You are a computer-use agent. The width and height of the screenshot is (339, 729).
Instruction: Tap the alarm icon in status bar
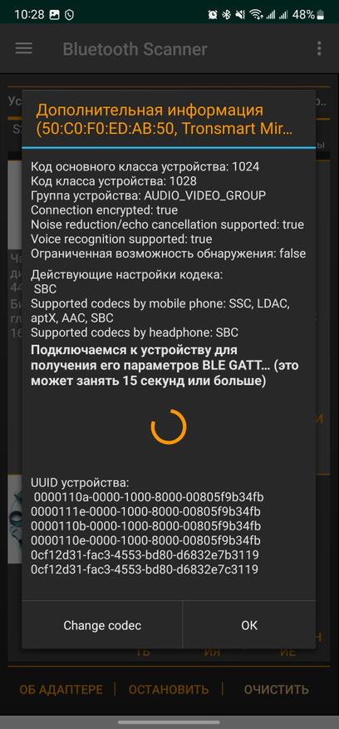click(x=213, y=15)
